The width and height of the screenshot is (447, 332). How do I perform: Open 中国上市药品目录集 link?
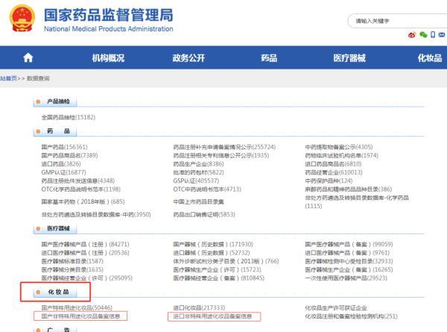pos(198,202)
